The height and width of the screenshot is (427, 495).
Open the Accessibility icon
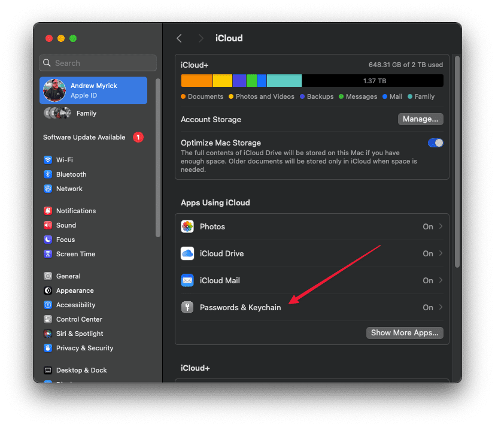tap(48, 305)
